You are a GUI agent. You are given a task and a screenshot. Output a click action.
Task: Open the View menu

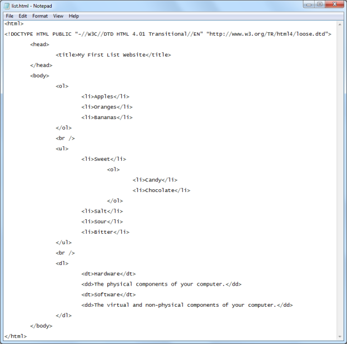click(58, 16)
